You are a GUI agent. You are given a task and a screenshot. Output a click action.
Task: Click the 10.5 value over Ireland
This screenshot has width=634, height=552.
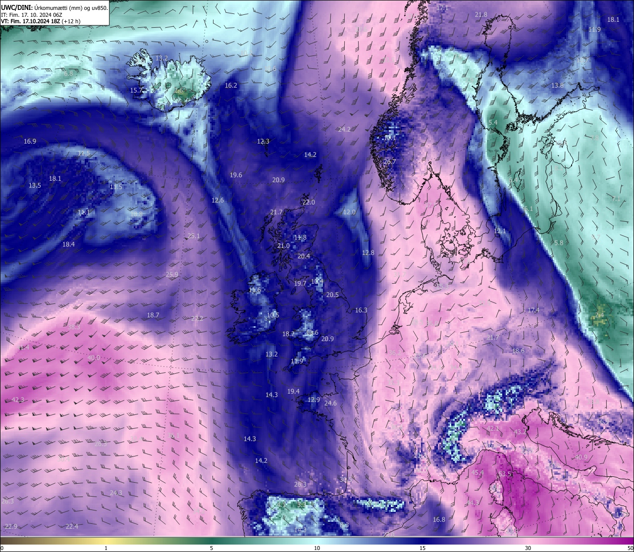click(273, 315)
